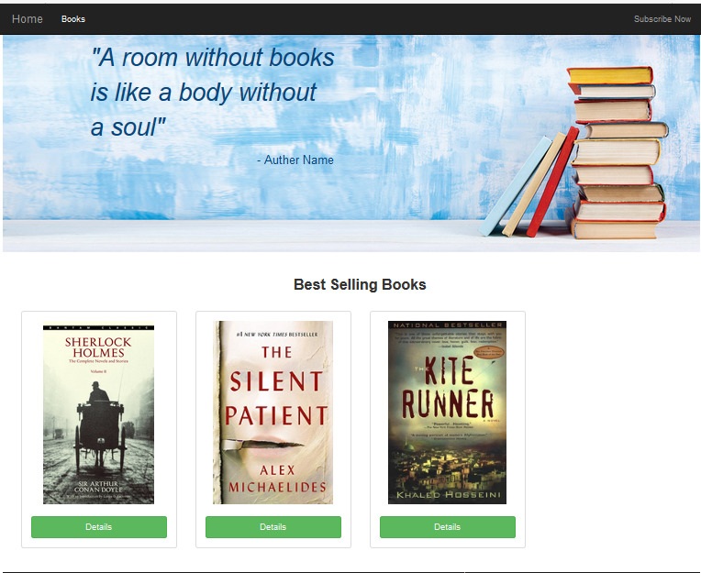Select the Books menu item
Screen dimensions: 701x573
[73, 19]
